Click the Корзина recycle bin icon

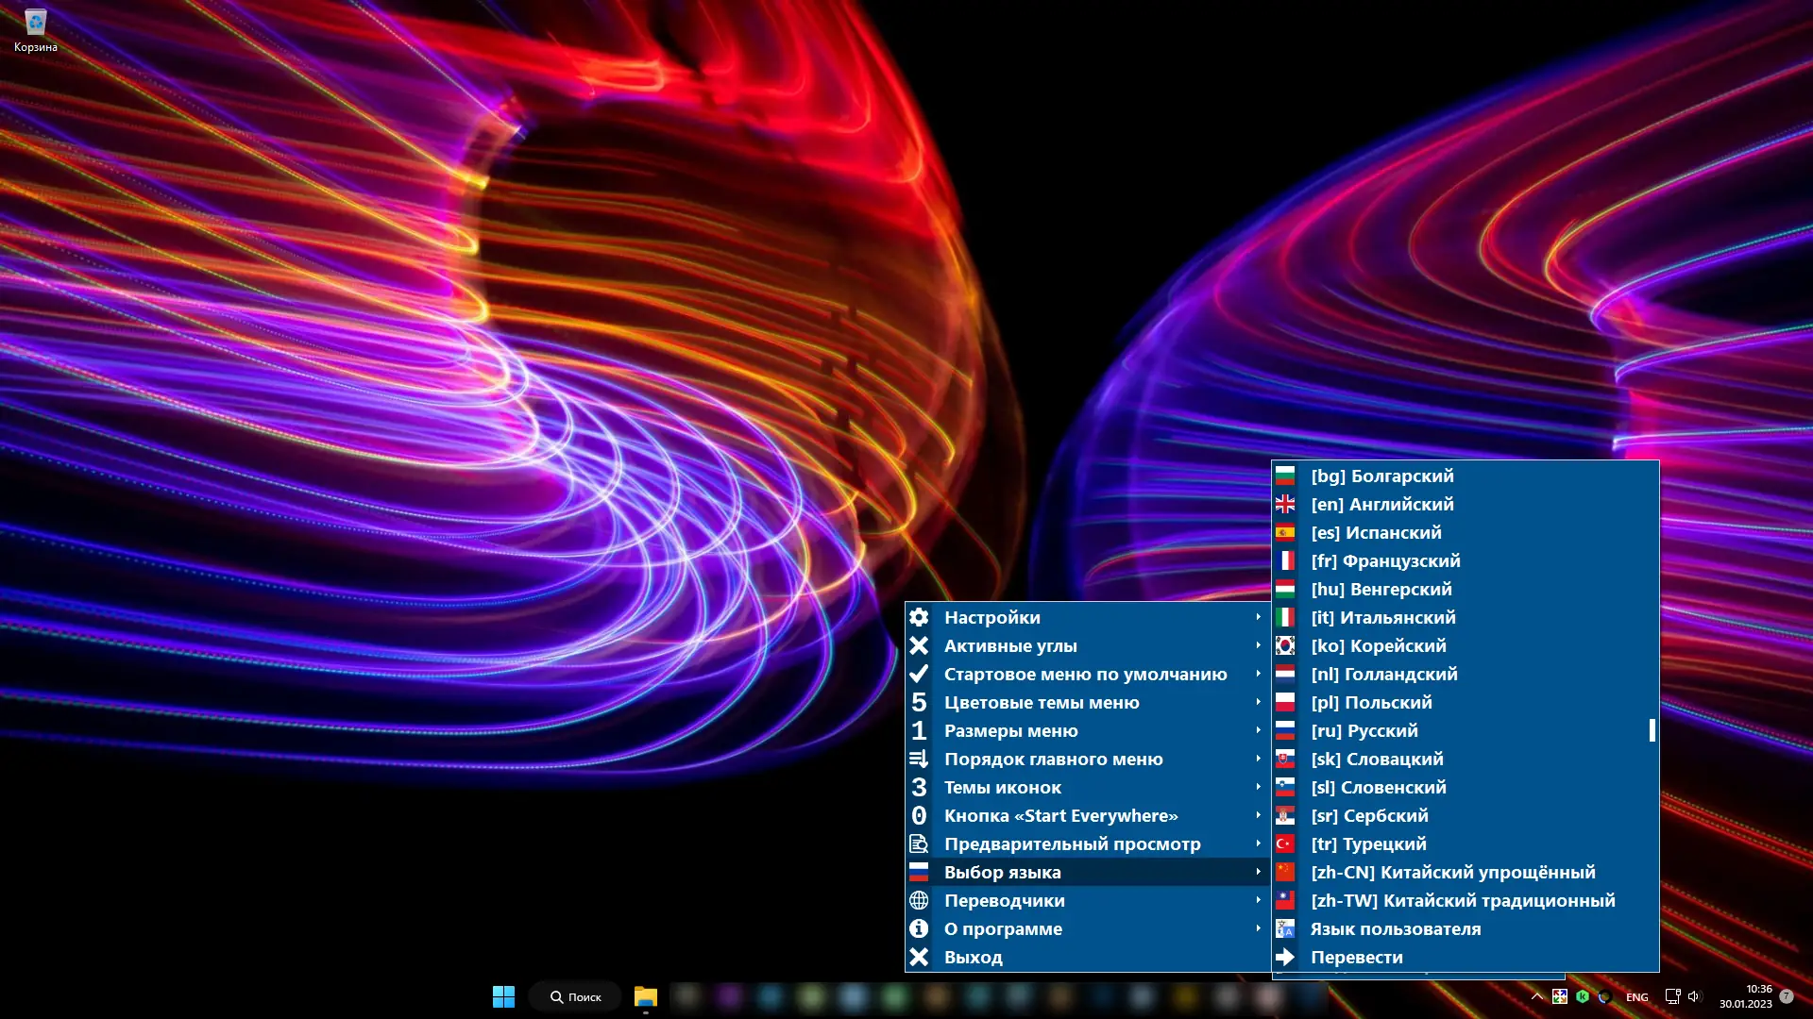tap(35, 23)
